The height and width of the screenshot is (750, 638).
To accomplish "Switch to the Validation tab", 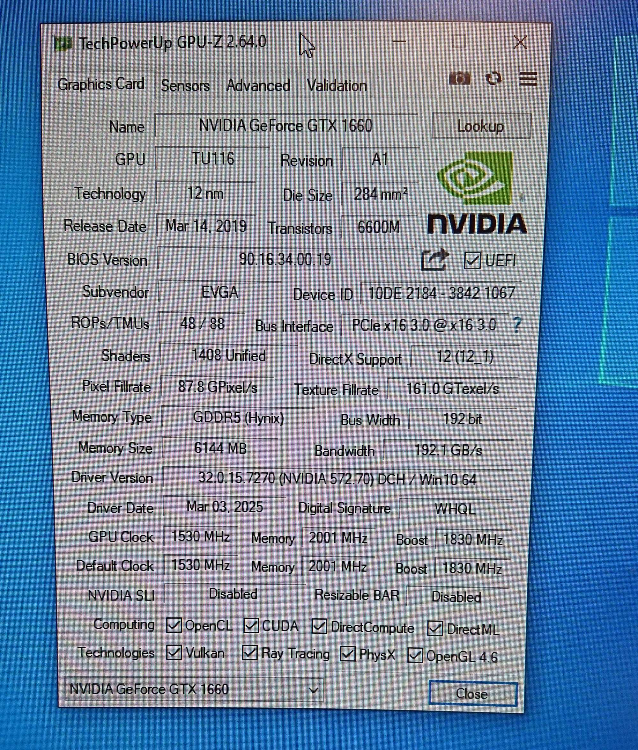I will tap(337, 86).
